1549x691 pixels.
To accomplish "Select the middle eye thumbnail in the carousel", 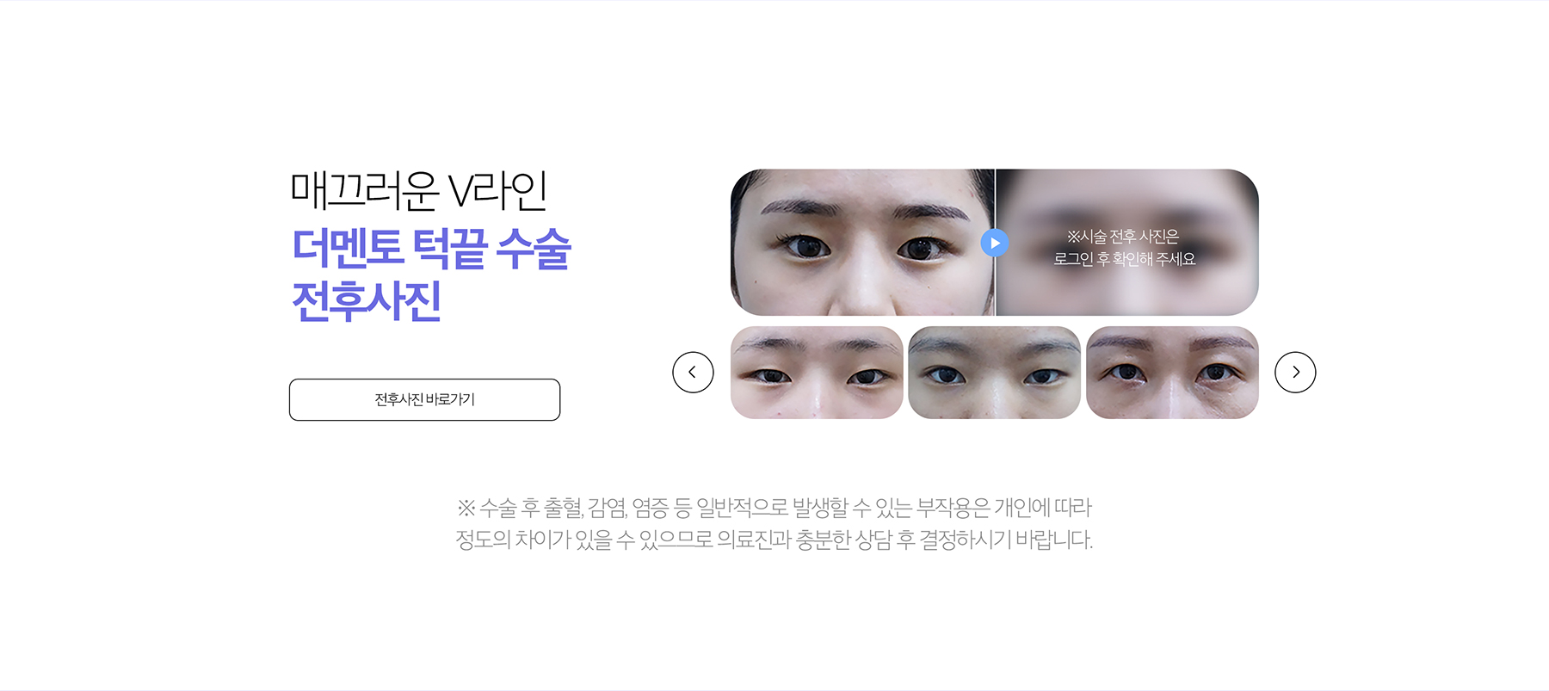I will tap(994, 373).
